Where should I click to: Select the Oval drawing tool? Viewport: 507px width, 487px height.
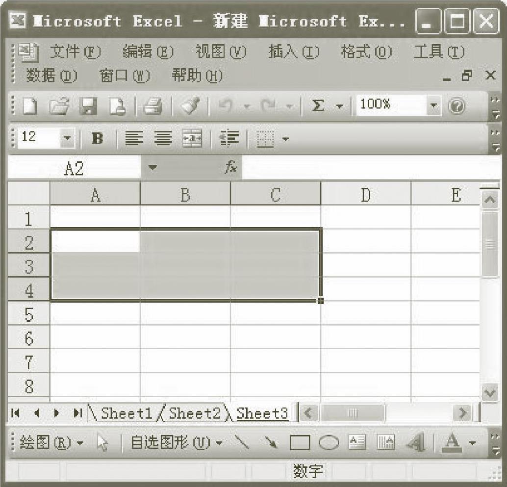(329, 442)
